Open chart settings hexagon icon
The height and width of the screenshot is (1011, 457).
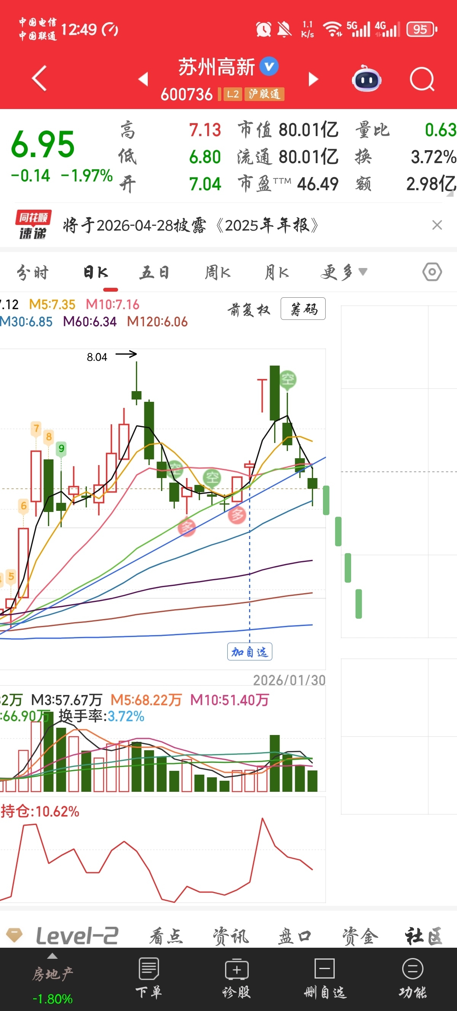pos(432,272)
